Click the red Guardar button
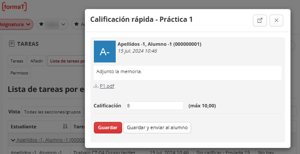Image resolution: width=300 pixels, height=154 pixels. pos(108,127)
